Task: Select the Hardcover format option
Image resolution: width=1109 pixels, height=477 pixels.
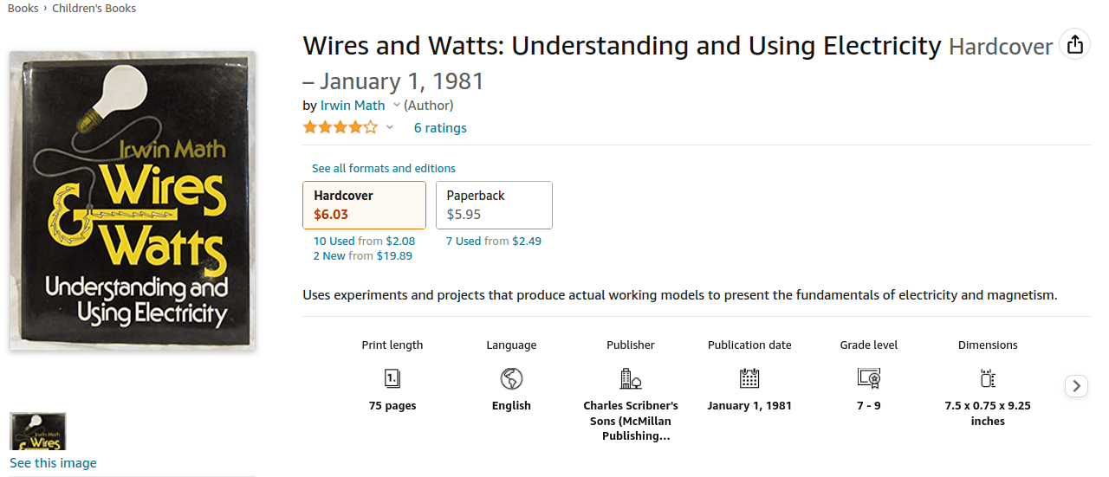Action: (x=364, y=205)
